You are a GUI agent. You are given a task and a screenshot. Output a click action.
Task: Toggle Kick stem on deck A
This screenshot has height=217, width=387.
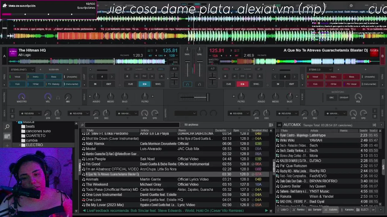[18, 84]
